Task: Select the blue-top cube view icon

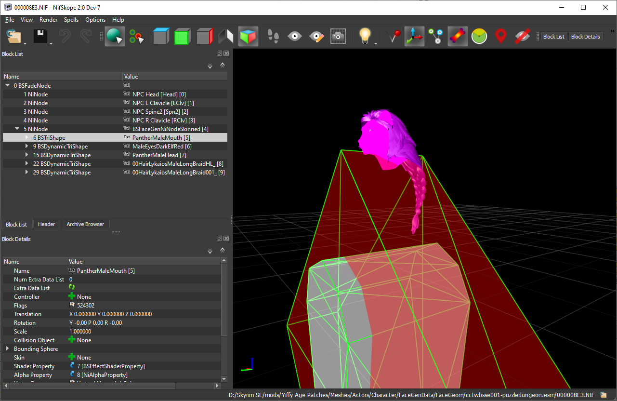Action: click(161, 37)
